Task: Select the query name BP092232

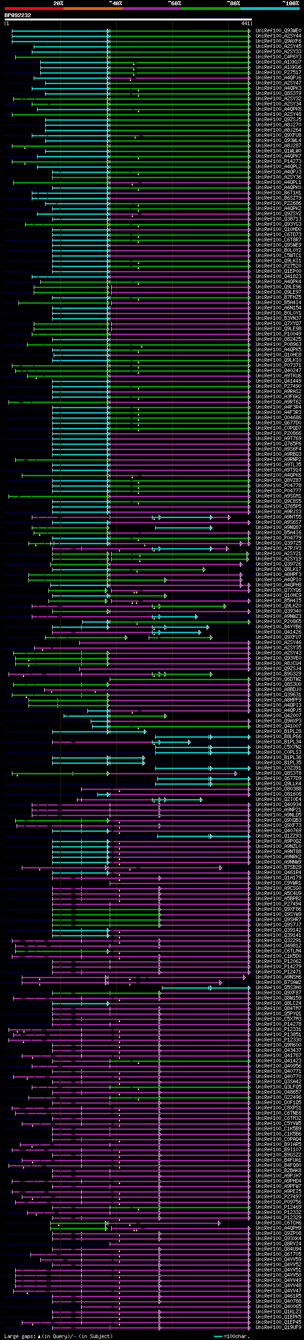Action: point(18,16)
